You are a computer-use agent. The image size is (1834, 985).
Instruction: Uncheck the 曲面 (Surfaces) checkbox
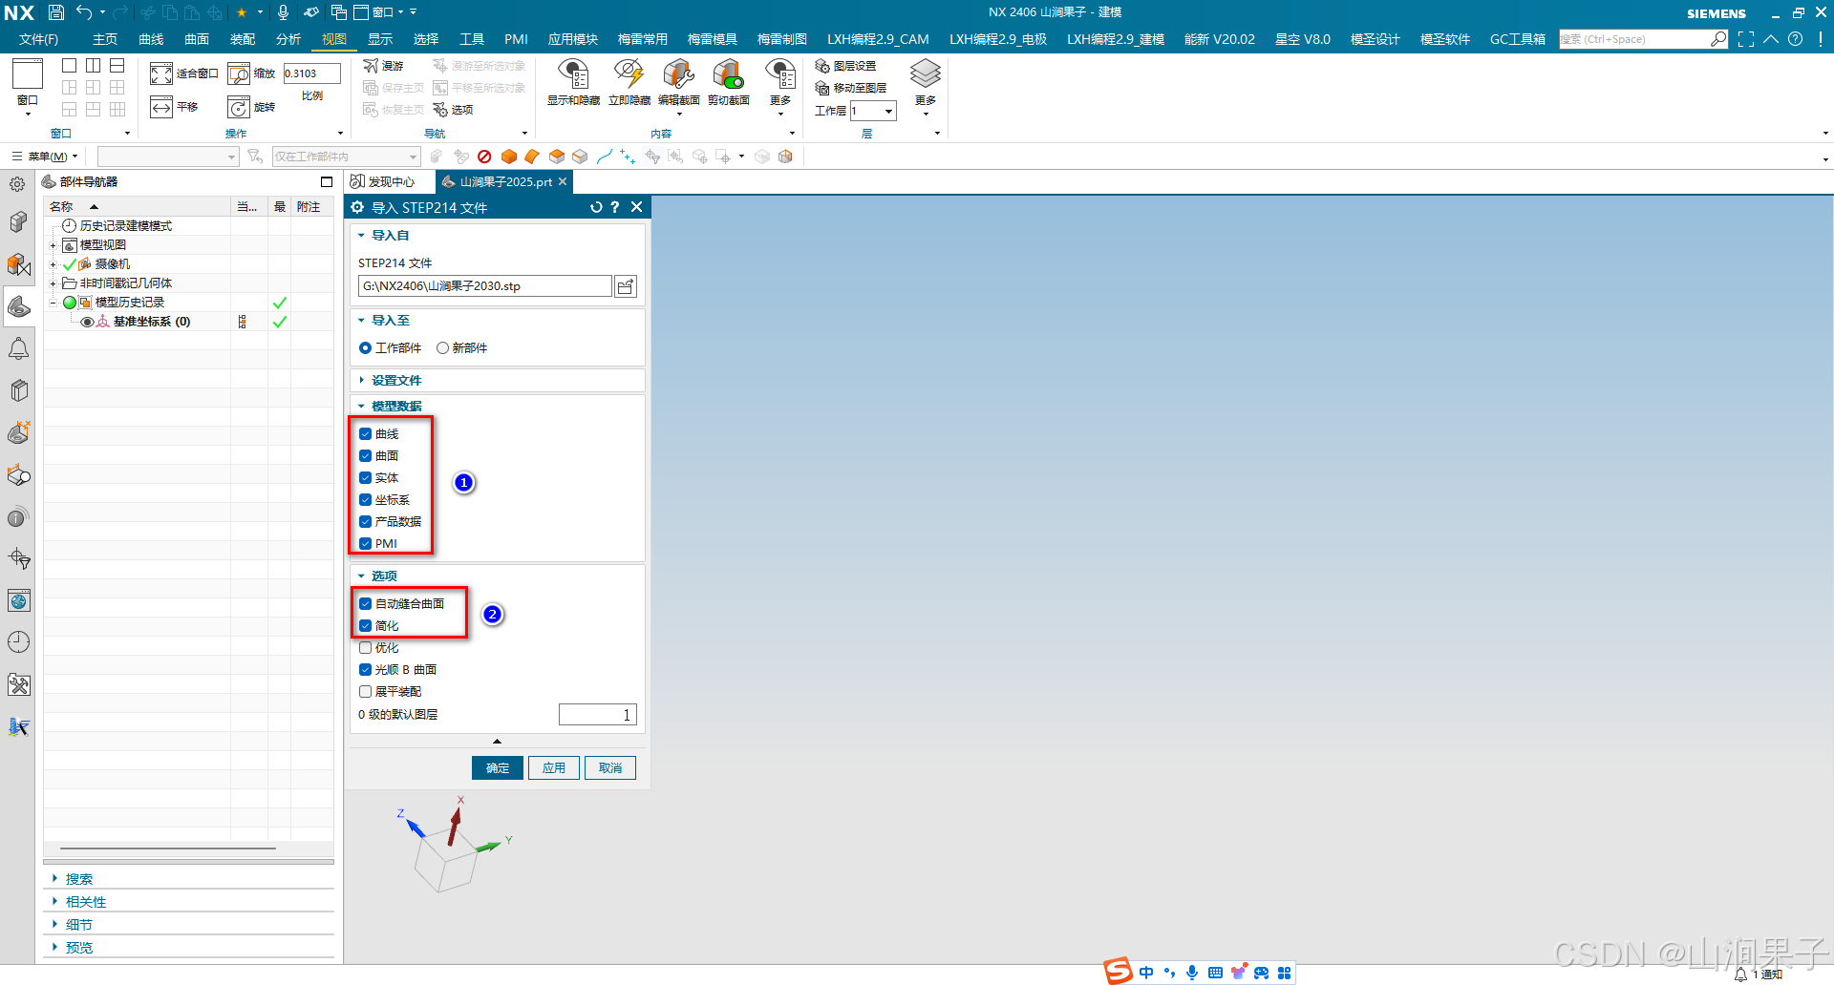click(x=365, y=456)
